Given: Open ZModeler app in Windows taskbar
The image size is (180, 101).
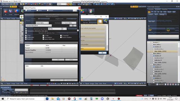Looking at the screenshot, I should click(75, 99).
